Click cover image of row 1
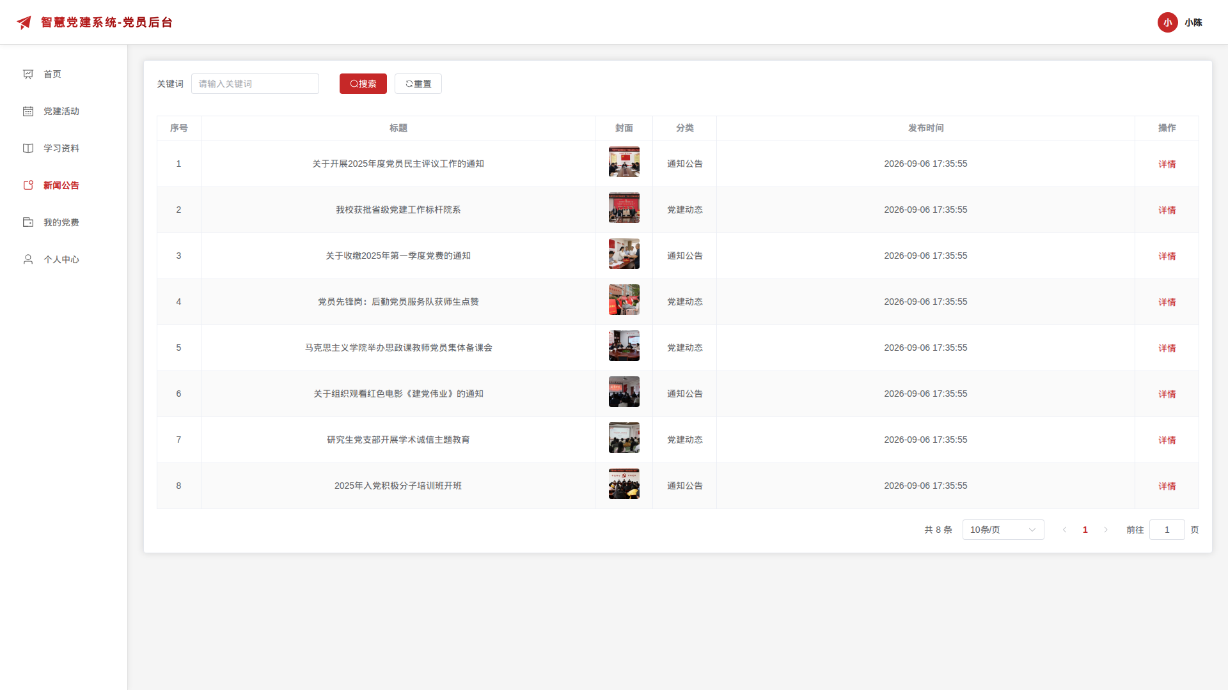1228x690 pixels. (624, 162)
